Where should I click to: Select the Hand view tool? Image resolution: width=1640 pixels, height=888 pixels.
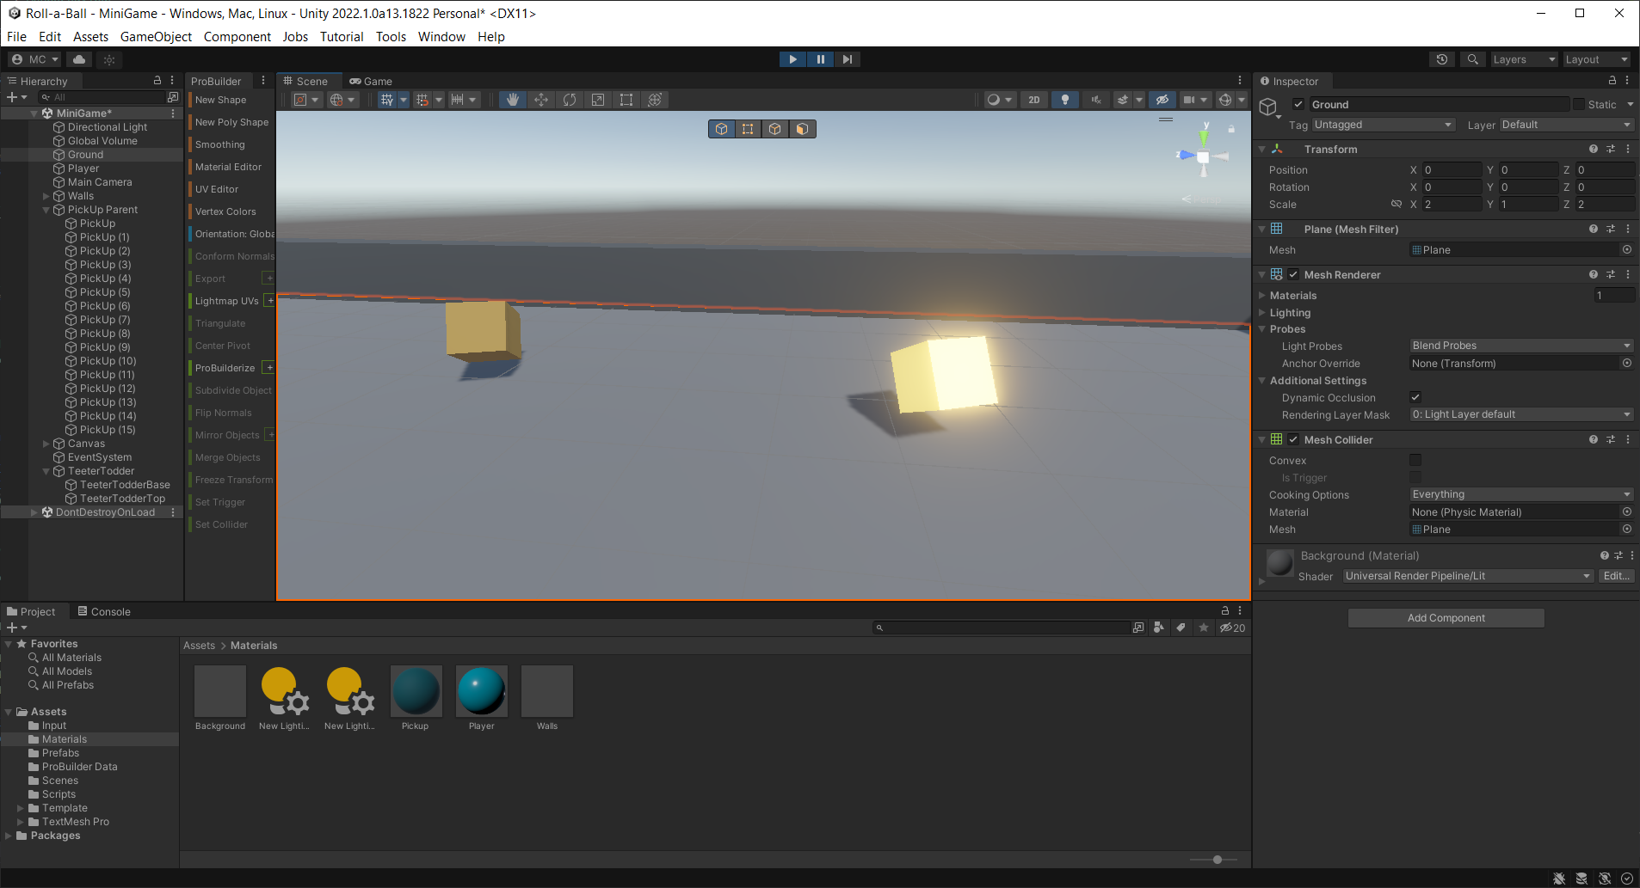click(513, 100)
